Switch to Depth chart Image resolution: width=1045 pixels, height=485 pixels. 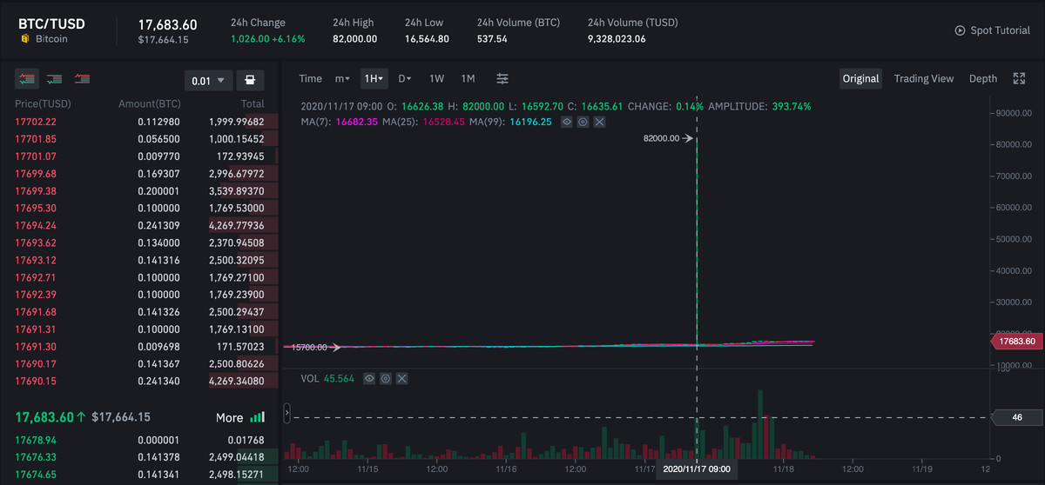(983, 78)
